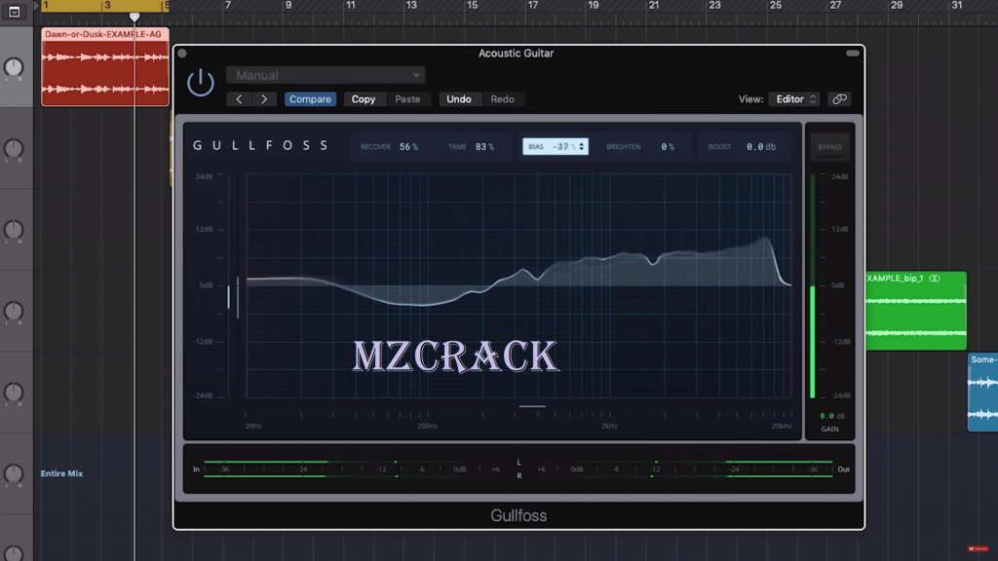Click bar 25 in the ruler
This screenshot has height=561, width=998.
pos(775,6)
